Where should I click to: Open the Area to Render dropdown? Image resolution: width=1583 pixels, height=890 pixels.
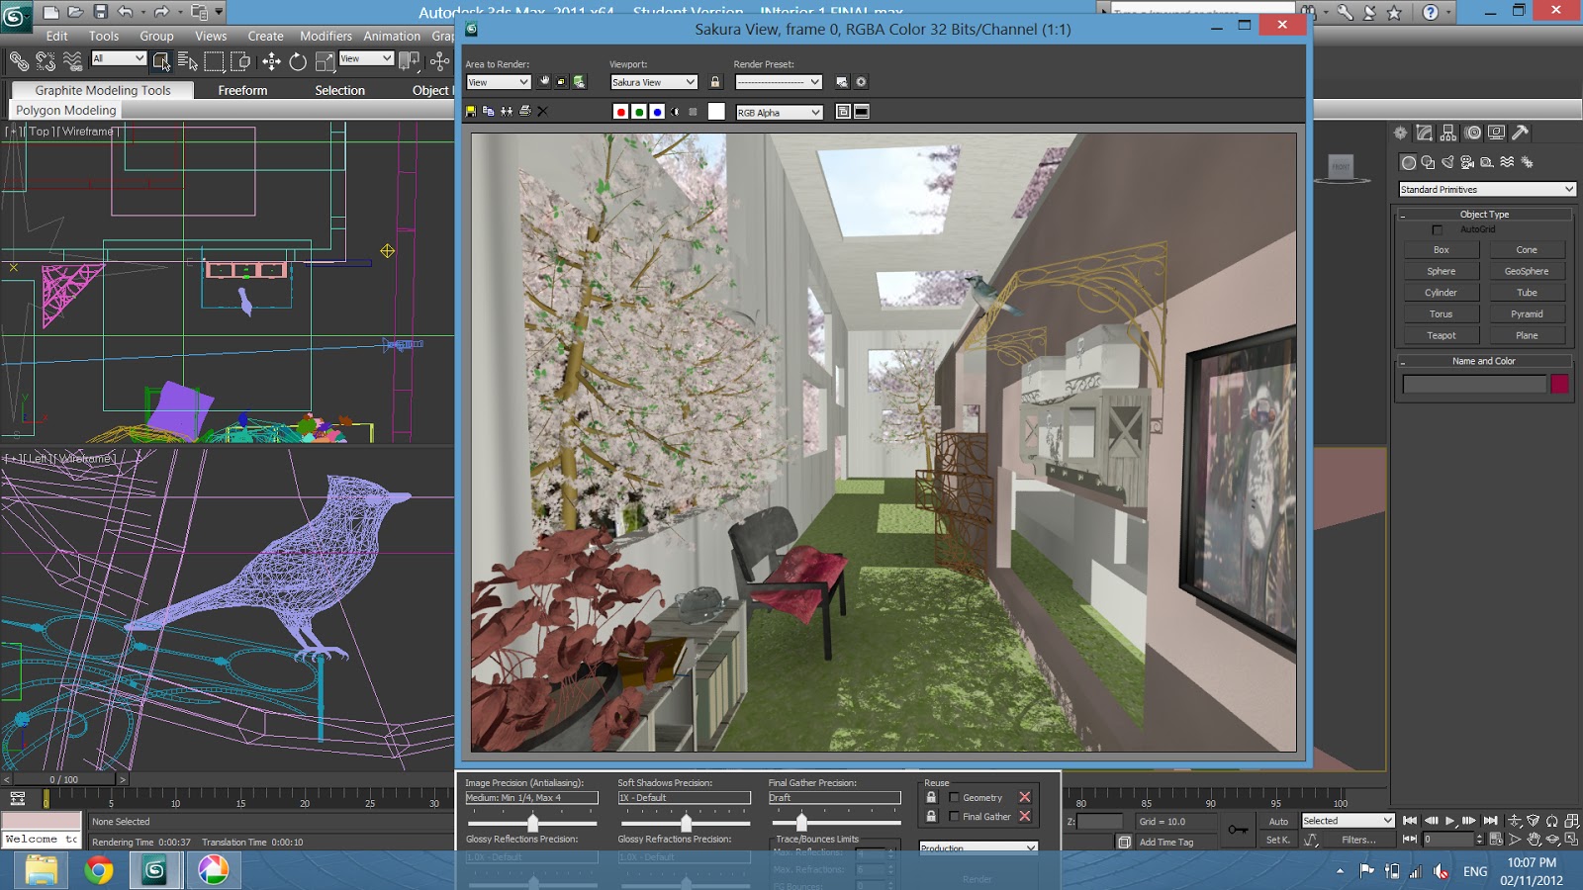pos(498,82)
